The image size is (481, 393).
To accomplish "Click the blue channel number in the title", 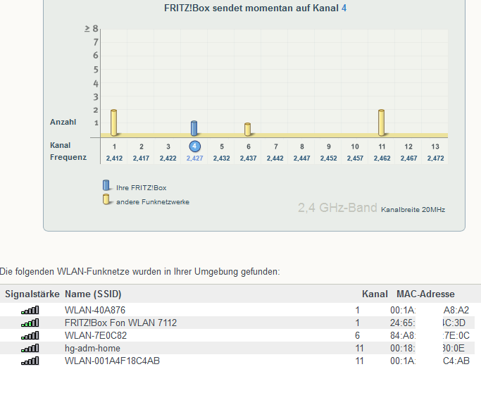I will [344, 8].
